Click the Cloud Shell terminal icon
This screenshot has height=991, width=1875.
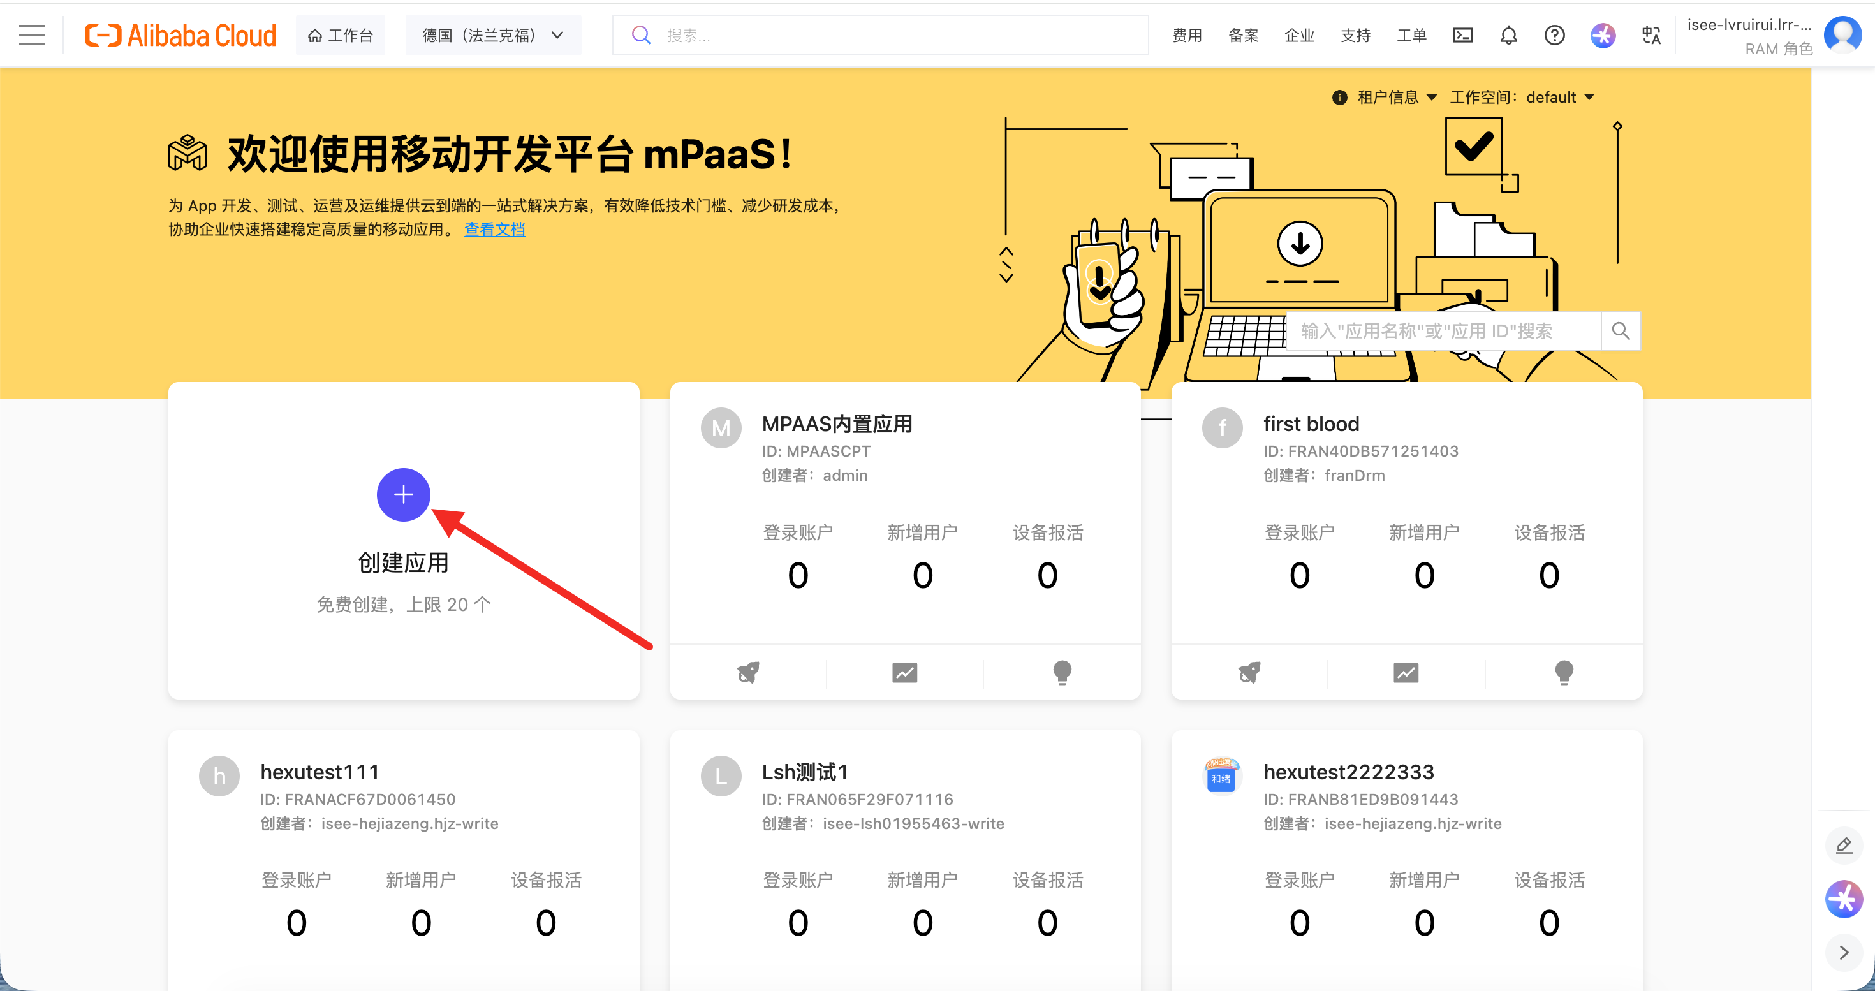point(1462,35)
